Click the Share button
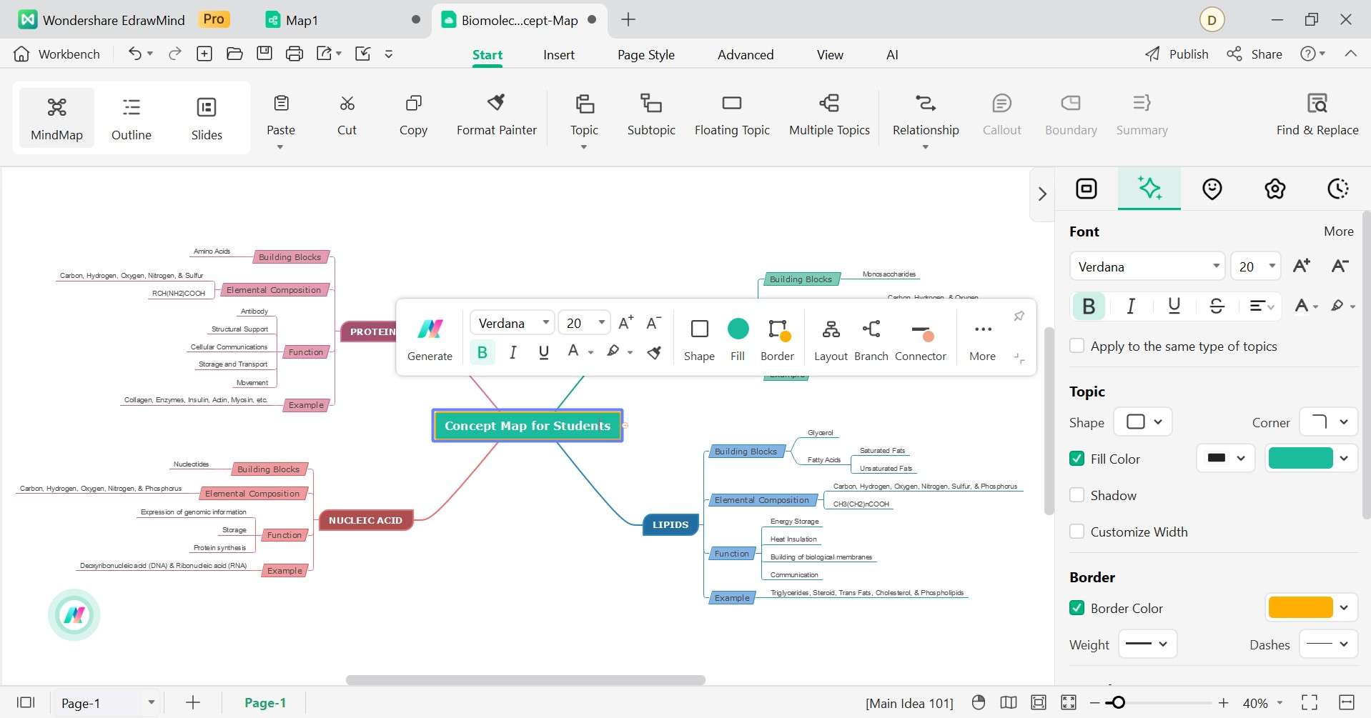 click(1254, 54)
